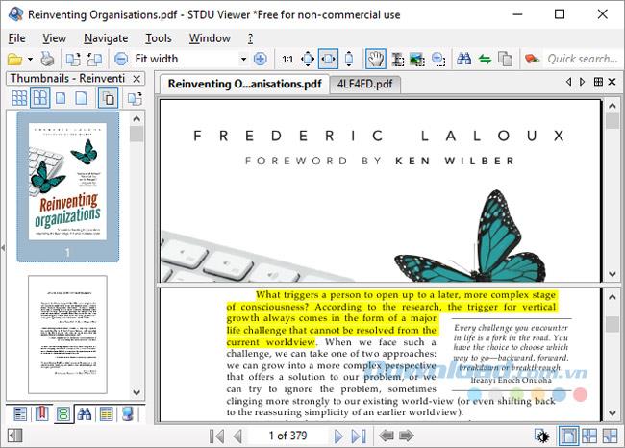Open the Bookmarks panel icon
Image resolution: width=625 pixels, height=448 pixels.
pos(41,413)
